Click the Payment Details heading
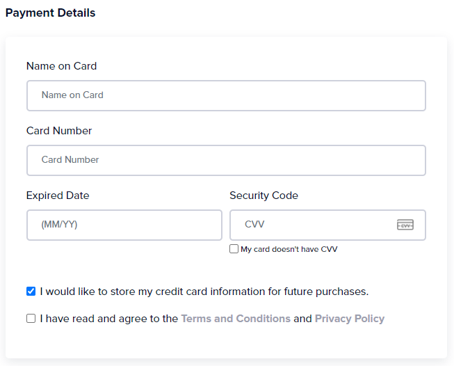 click(x=50, y=13)
